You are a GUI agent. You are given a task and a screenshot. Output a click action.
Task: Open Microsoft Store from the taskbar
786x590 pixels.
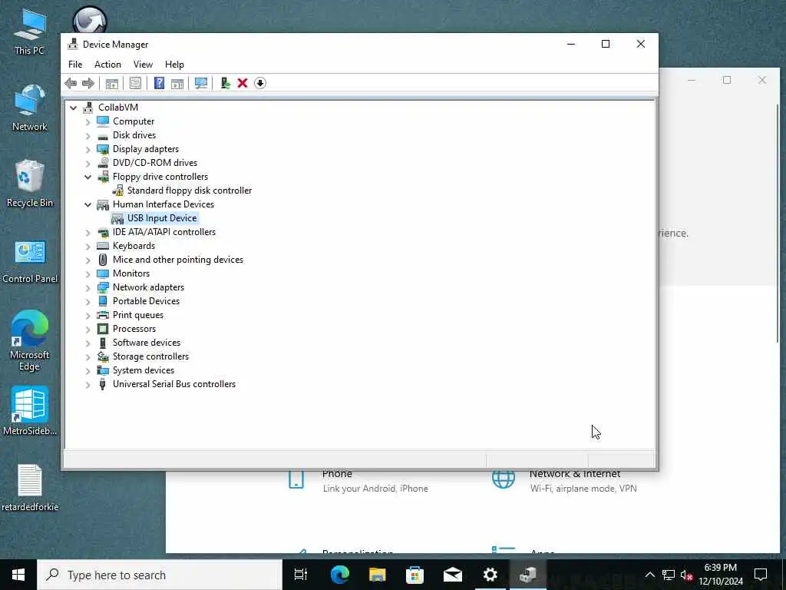tap(415, 575)
